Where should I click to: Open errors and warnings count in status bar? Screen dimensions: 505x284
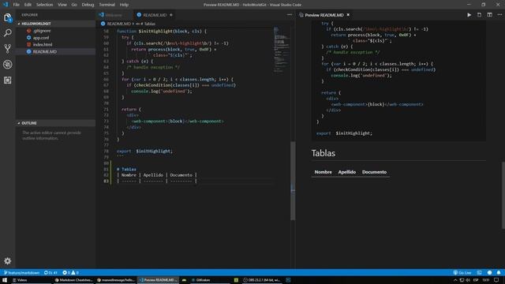click(x=70, y=273)
